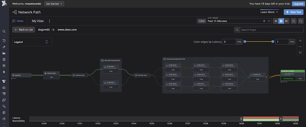Select hop node 23.201.30.23
The height and width of the screenshot is (127, 306).
[x=173, y=77]
